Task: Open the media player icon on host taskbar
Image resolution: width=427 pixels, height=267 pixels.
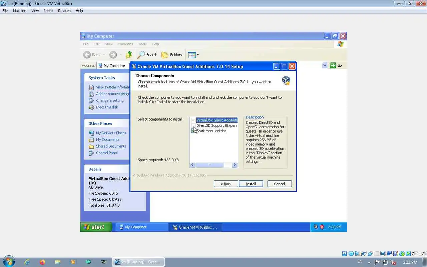Action: click(x=73, y=262)
